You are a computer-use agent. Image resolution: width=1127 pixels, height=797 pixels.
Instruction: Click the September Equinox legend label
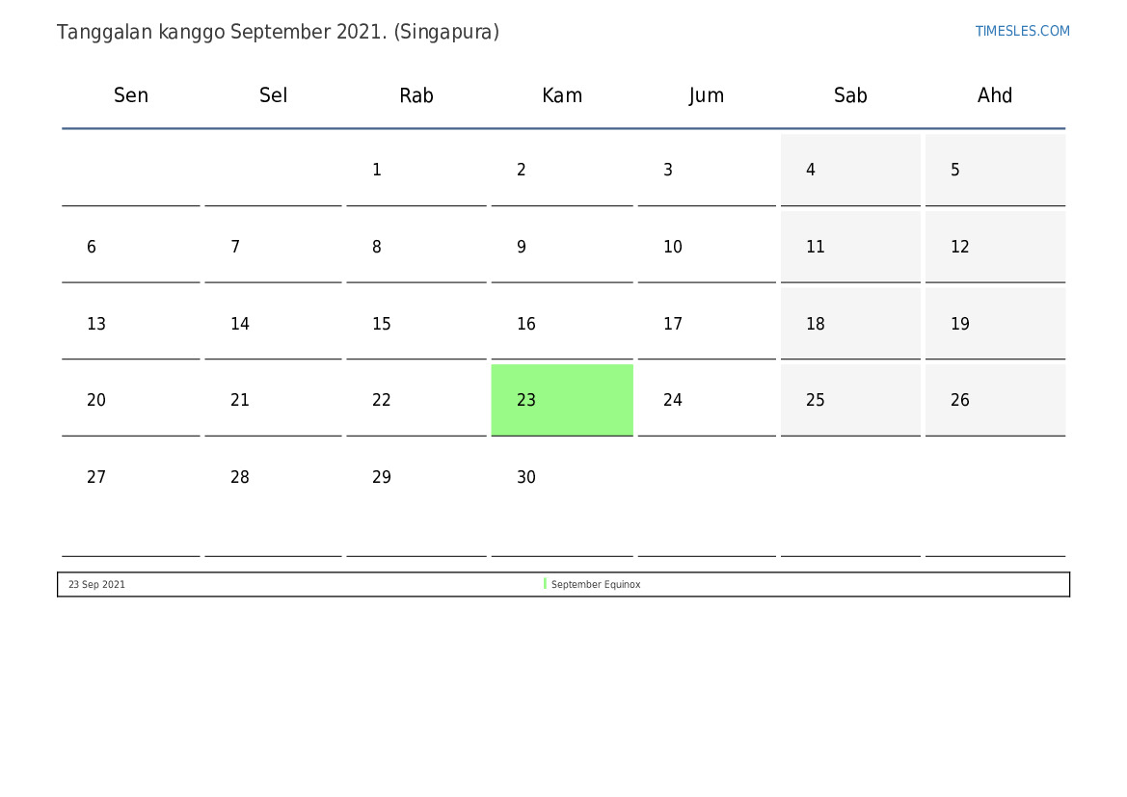point(596,585)
